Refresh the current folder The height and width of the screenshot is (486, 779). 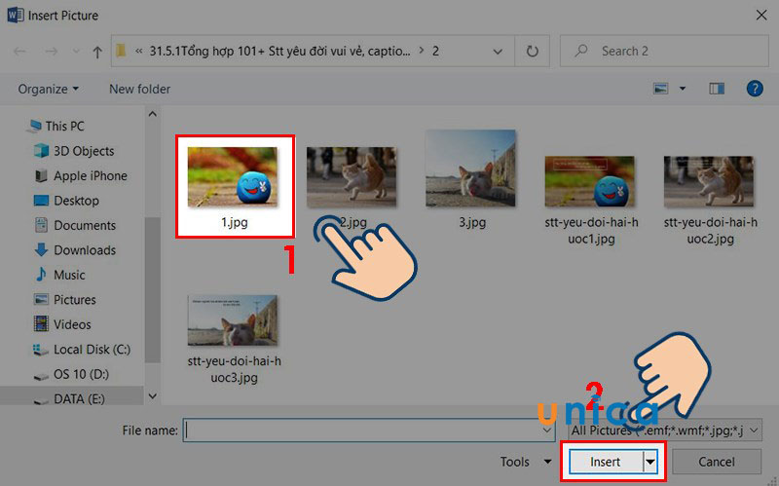coord(532,52)
